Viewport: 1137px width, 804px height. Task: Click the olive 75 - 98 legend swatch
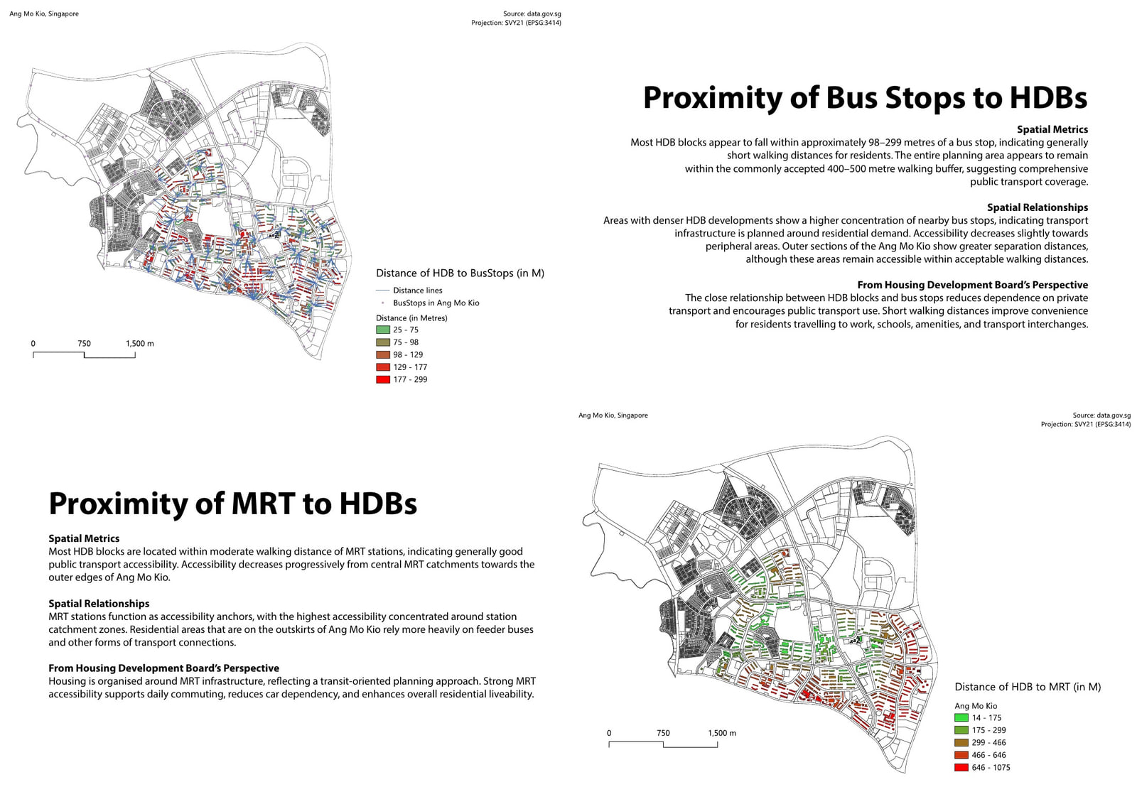click(383, 342)
